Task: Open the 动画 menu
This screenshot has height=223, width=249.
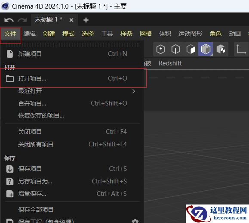Action: point(235,34)
